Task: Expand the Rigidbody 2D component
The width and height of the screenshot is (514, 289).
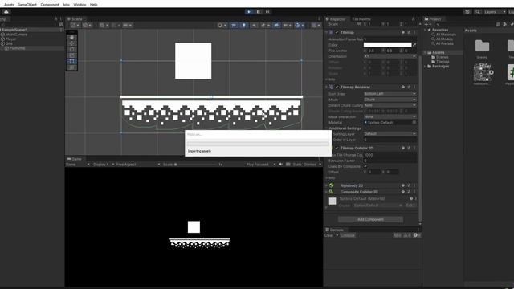Action: 326,185
